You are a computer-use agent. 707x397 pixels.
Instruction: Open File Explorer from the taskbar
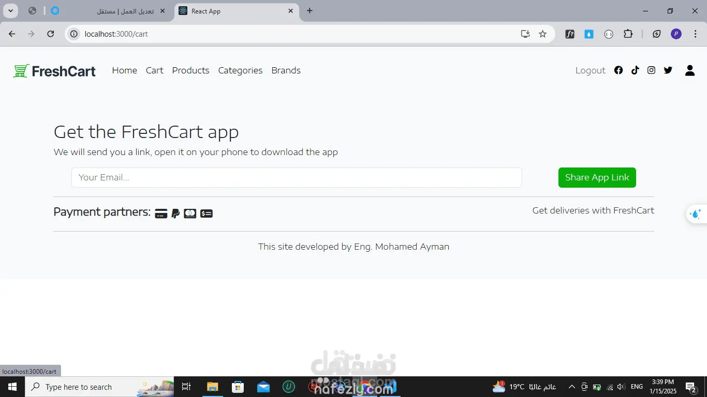pyautogui.click(x=213, y=387)
